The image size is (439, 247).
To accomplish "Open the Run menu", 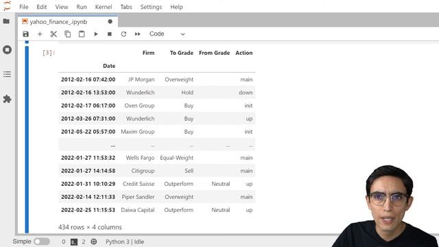I will click(82, 7).
